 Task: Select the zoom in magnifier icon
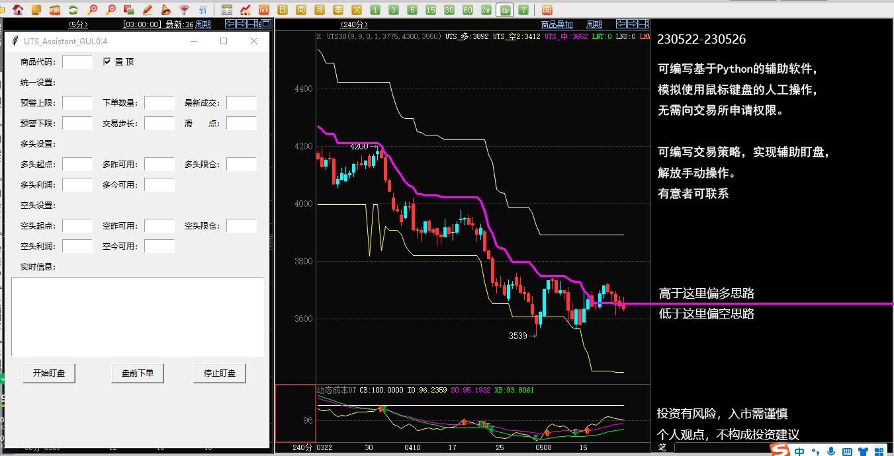[92, 9]
